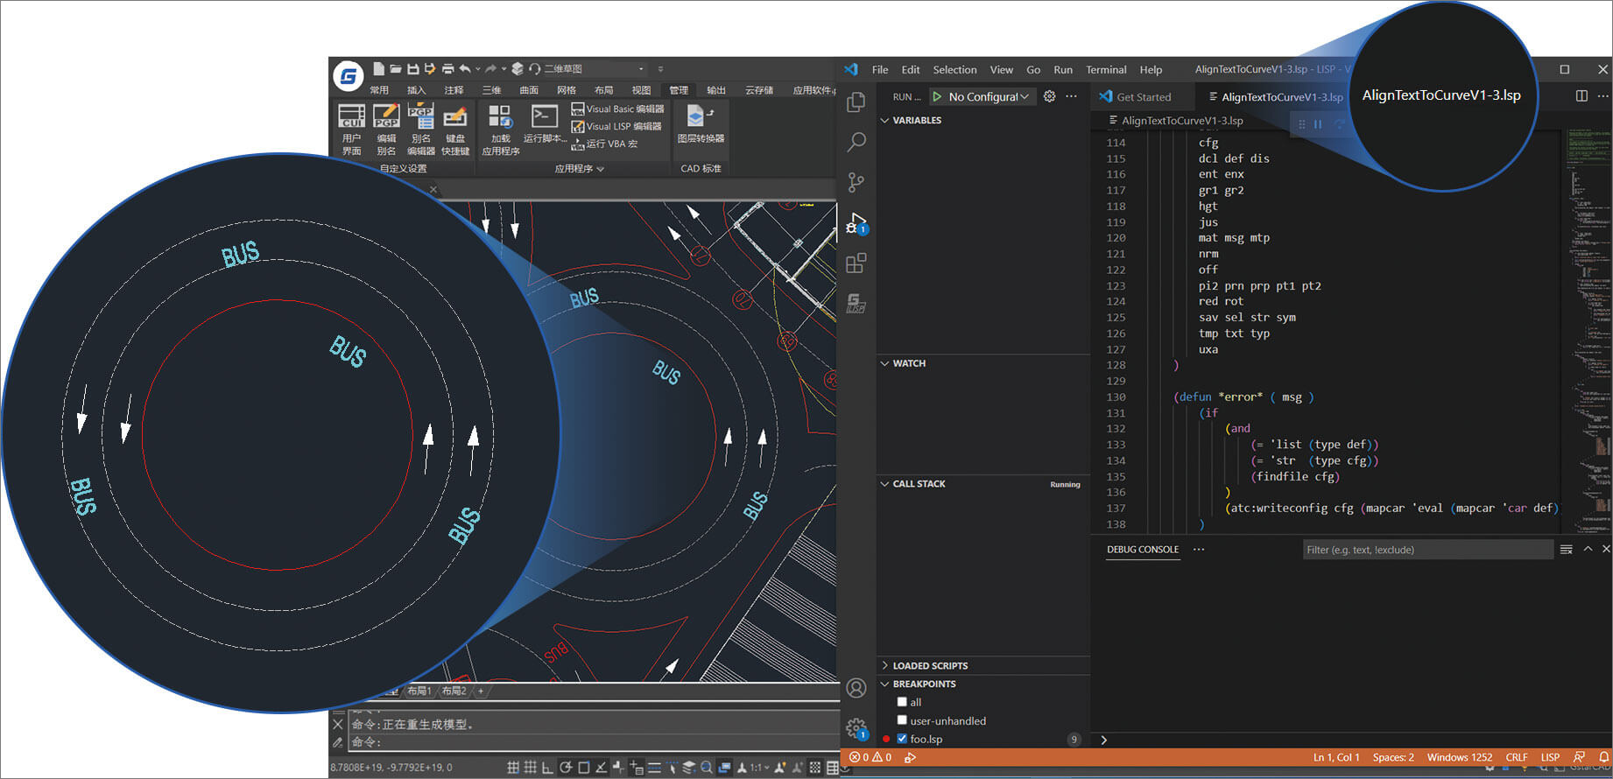Expand the Loaded Scripts section
1613x779 pixels.
(x=929, y=665)
